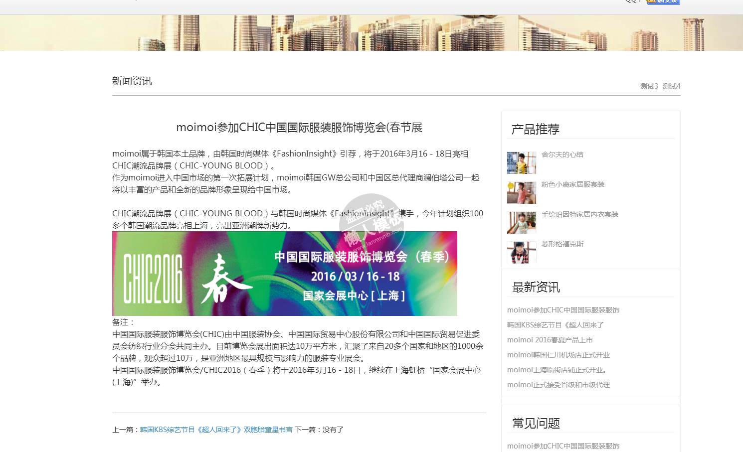Open first 最新资讯 article about CHIC expo
The image size is (743, 452).
(563, 310)
